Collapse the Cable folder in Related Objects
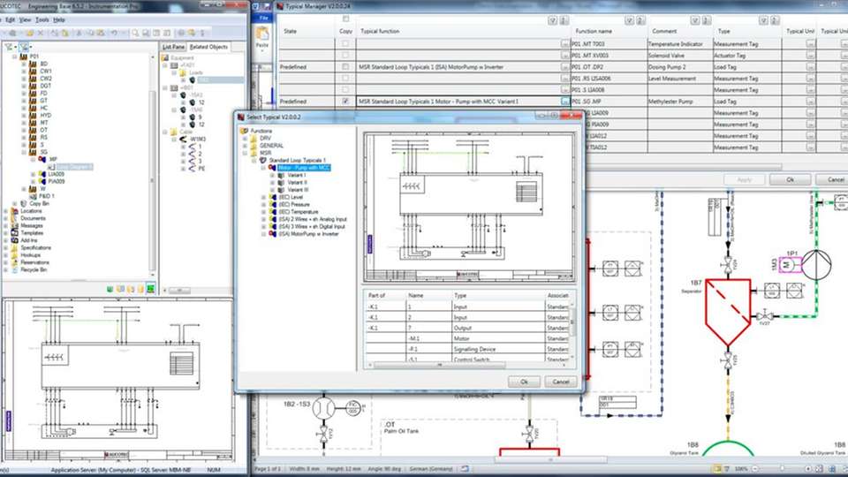 [165, 132]
